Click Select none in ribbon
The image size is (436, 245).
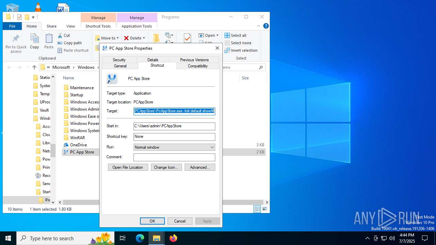click(238, 43)
